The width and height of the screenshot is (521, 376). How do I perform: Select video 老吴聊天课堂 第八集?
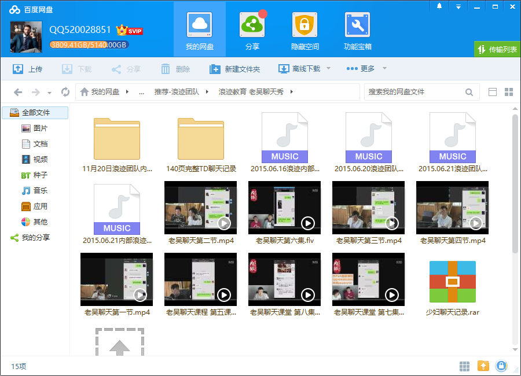coord(285,285)
